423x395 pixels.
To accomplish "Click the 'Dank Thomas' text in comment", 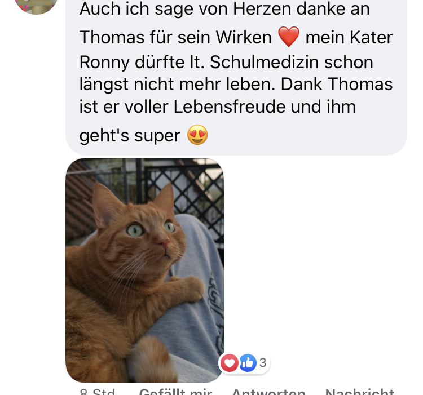I will tap(337, 84).
